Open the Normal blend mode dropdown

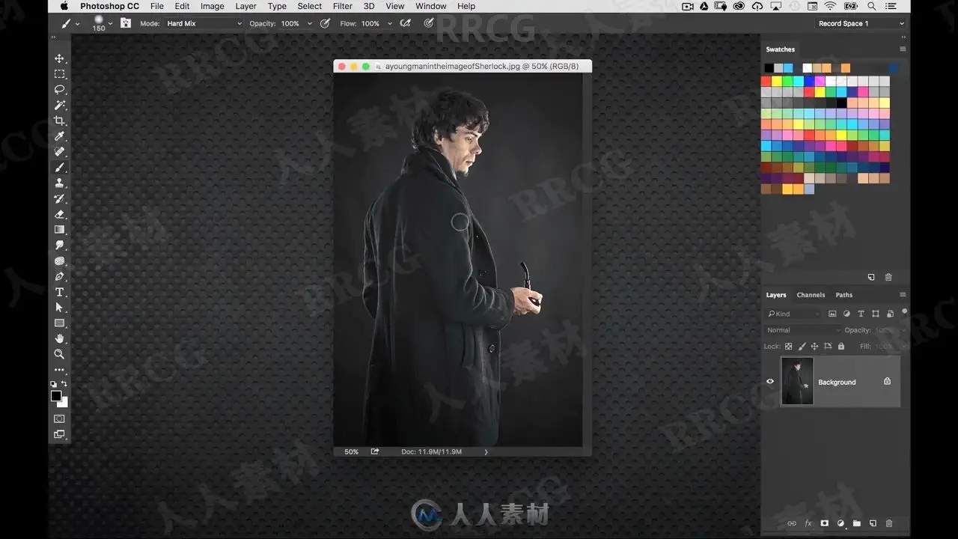point(802,330)
